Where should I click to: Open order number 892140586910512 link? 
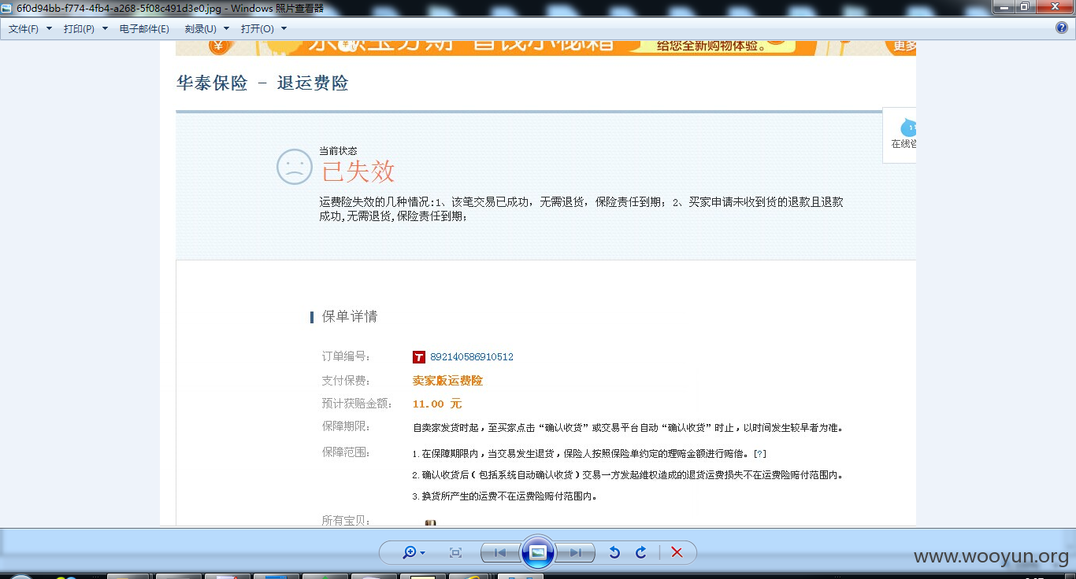pos(472,357)
